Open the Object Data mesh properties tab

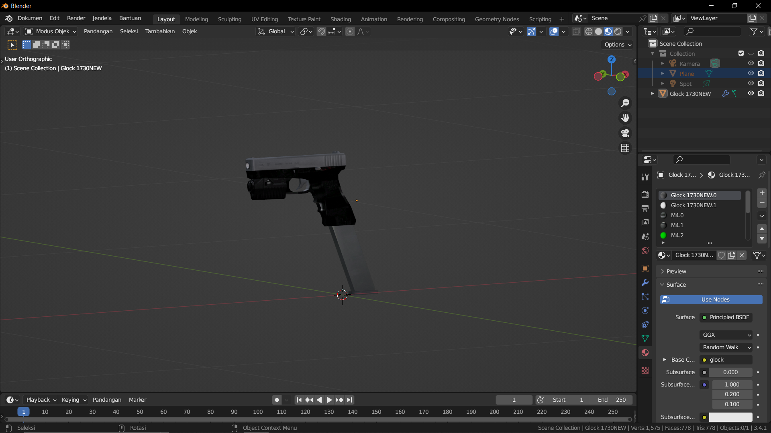pos(645,338)
